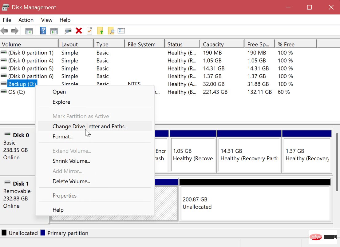Select the 1.05 GB recovery partition block
The height and width of the screenshot is (247, 340).
tap(193, 152)
